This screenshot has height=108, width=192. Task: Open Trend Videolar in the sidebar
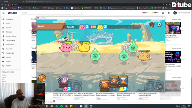point(11,40)
